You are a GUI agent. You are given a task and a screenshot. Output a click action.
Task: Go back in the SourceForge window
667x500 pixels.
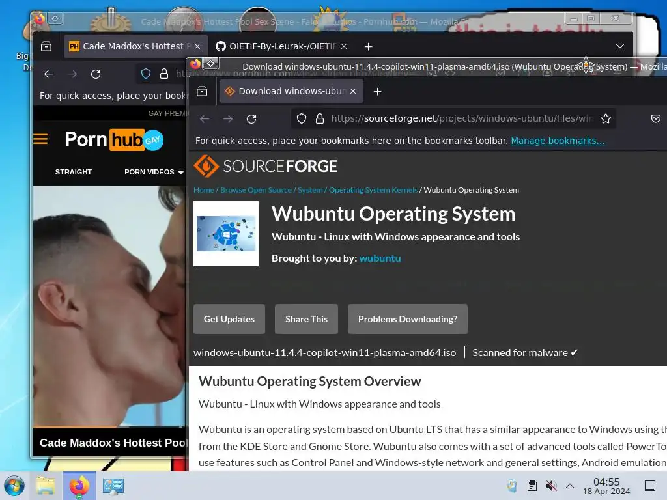click(205, 119)
